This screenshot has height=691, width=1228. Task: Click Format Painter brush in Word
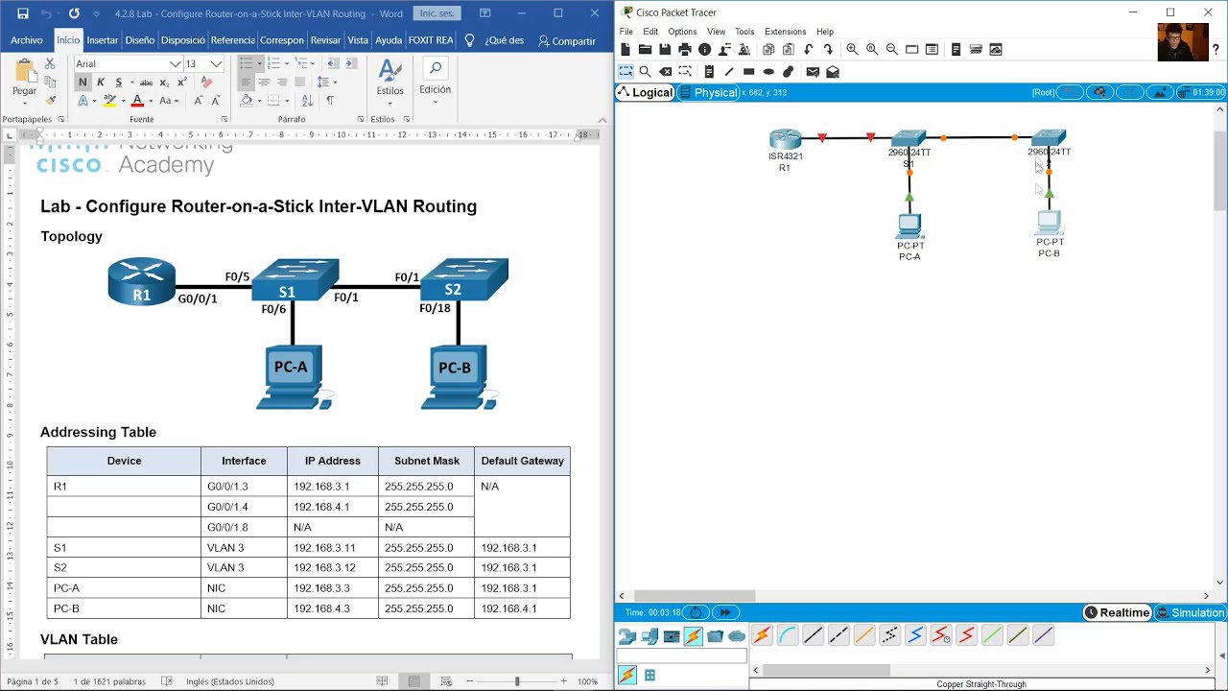(x=50, y=100)
